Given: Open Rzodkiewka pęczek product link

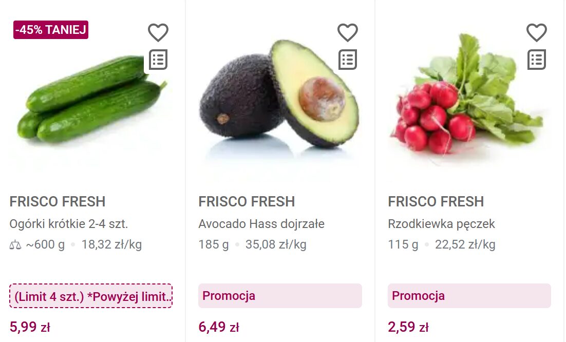Looking at the screenshot, I should (x=441, y=224).
